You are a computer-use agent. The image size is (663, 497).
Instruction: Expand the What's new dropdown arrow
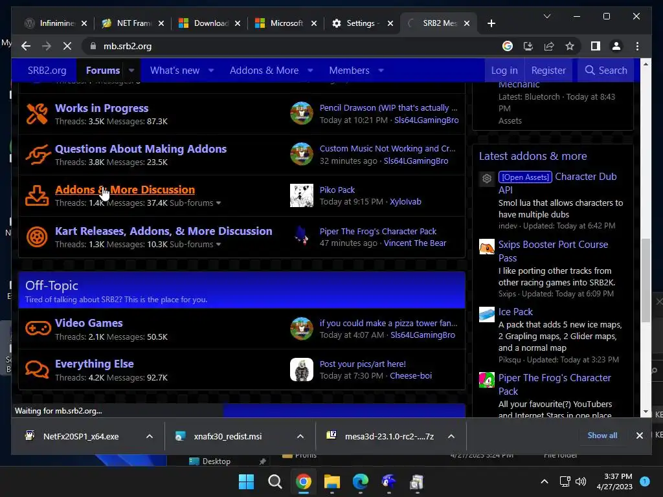211,70
